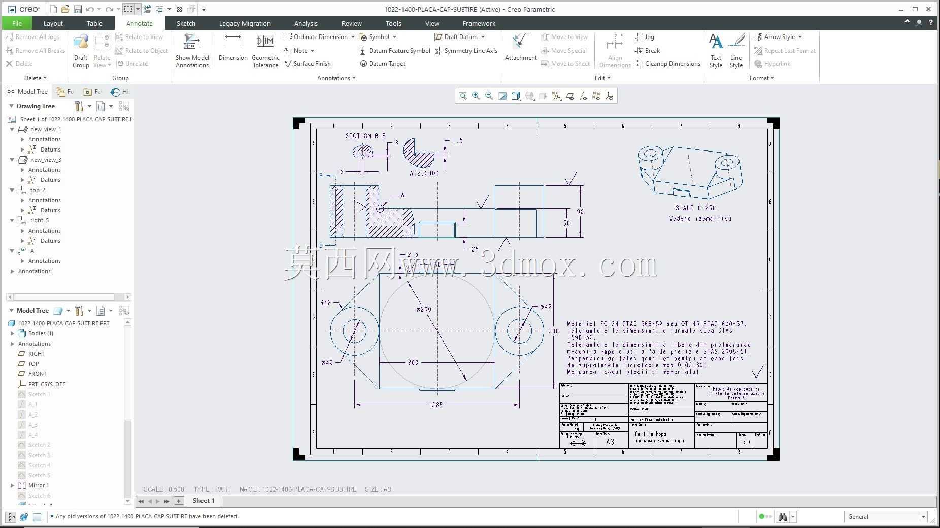Viewport: 940px width, 528px height.
Task: Open the File menu
Action: click(x=17, y=23)
